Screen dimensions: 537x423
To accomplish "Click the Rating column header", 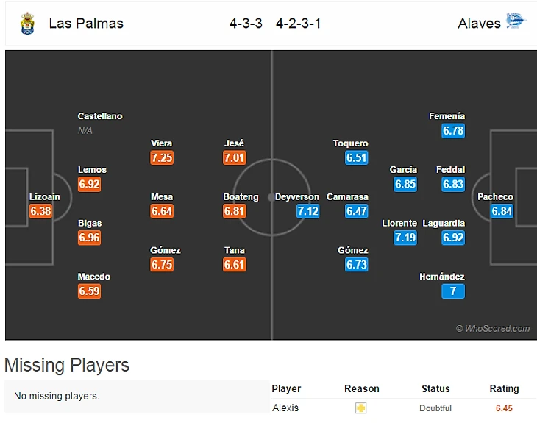I will point(504,388).
